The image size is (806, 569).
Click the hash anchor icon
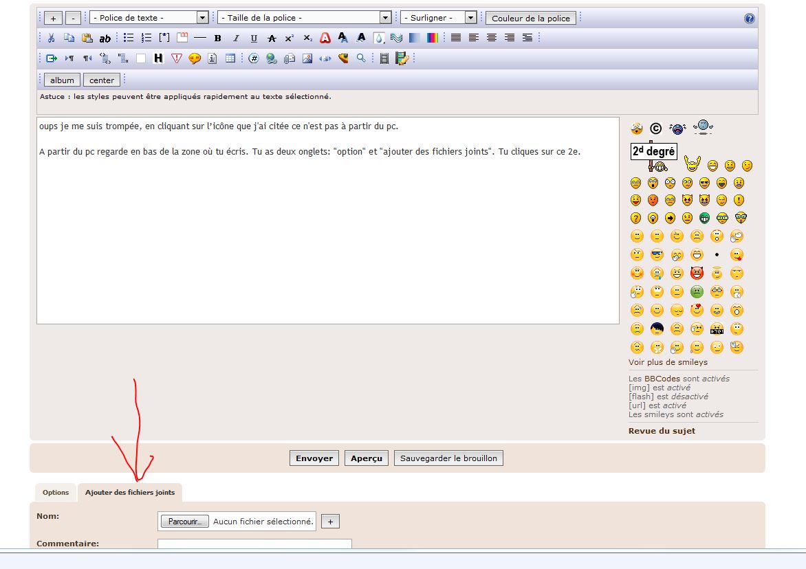pyautogui.click(x=253, y=58)
